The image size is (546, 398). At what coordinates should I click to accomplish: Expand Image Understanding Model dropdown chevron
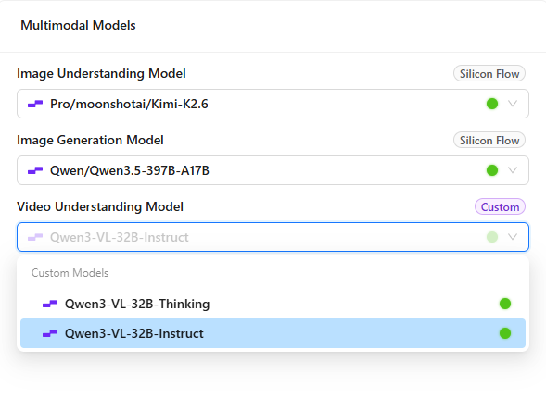(513, 104)
